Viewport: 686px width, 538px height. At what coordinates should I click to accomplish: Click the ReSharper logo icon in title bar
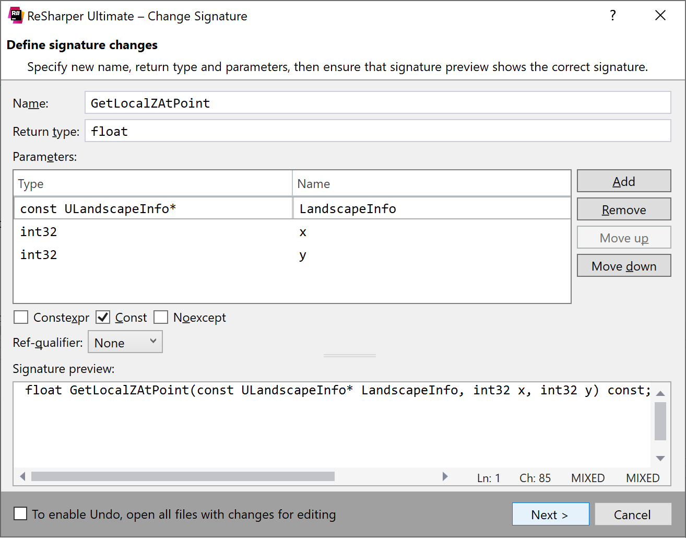(x=16, y=16)
